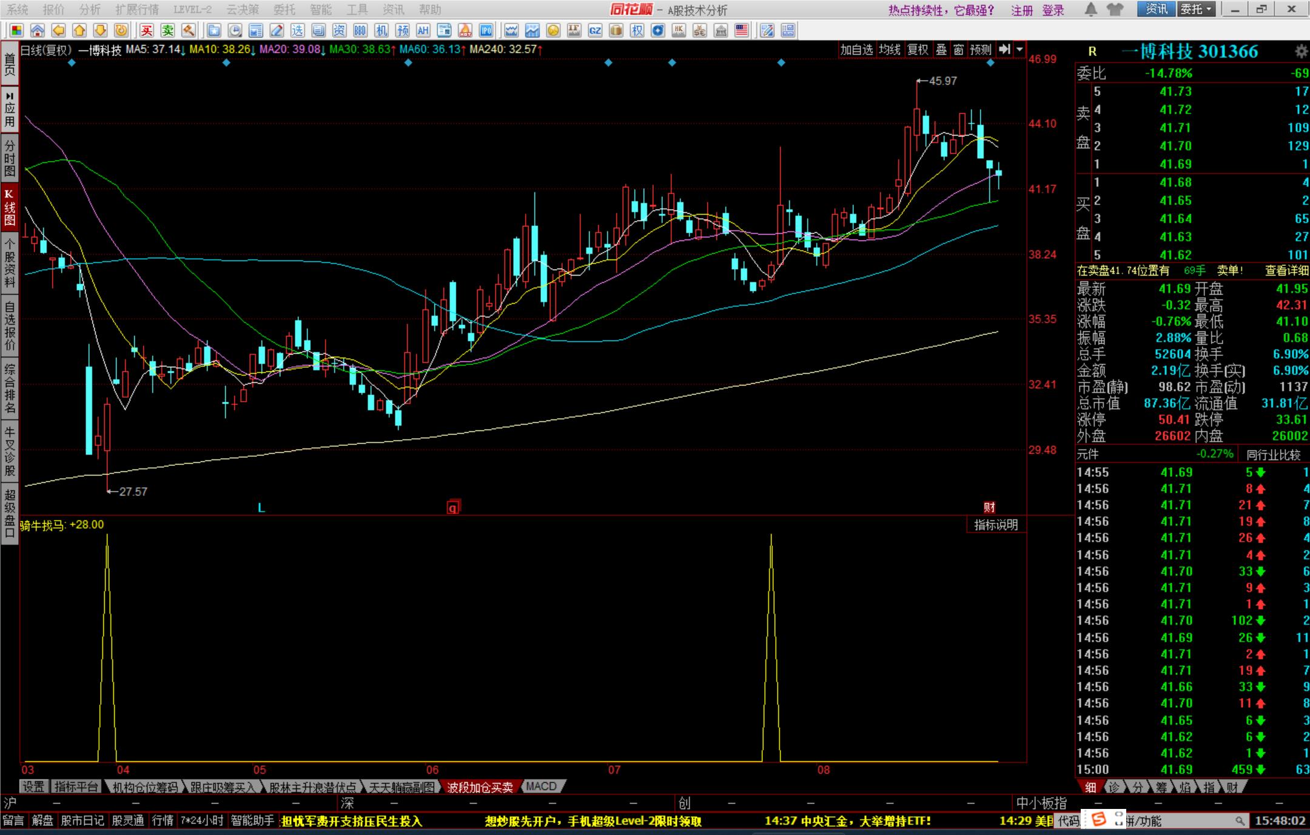The height and width of the screenshot is (835, 1310).
Task: Click the AH shares toolbar icon
Action: (423, 30)
